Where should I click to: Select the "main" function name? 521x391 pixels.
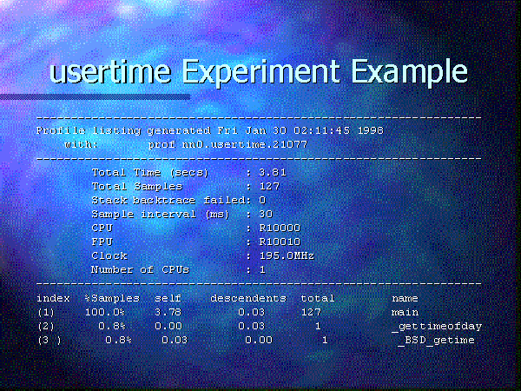(406, 312)
